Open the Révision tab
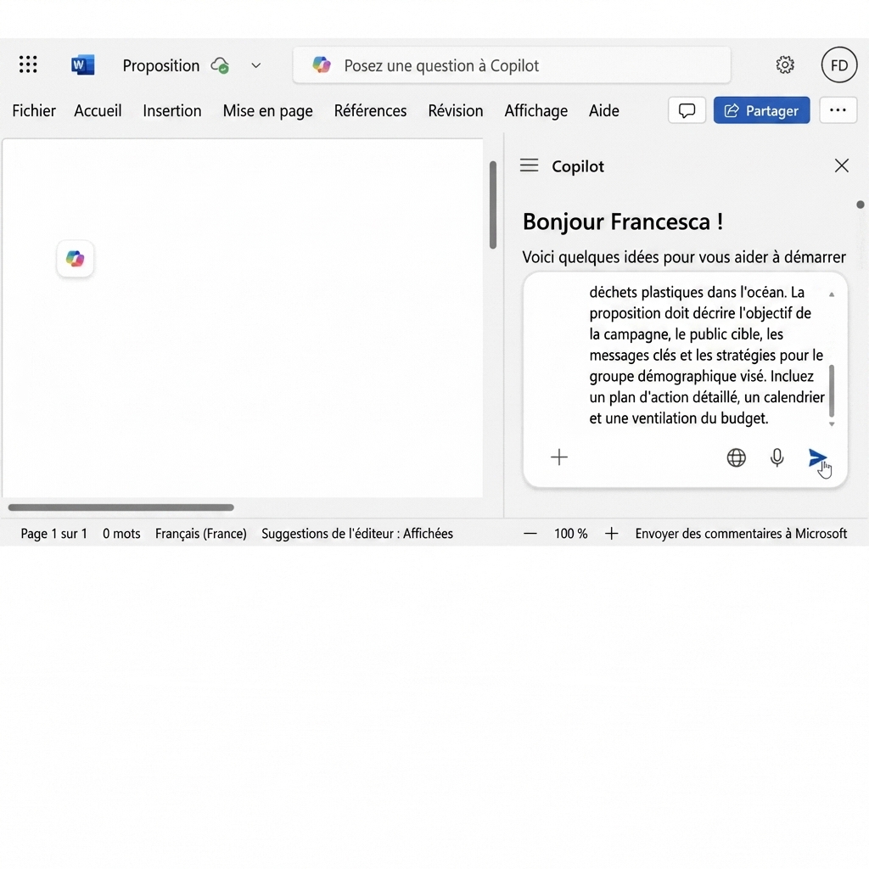This screenshot has height=869, width=869. click(456, 111)
